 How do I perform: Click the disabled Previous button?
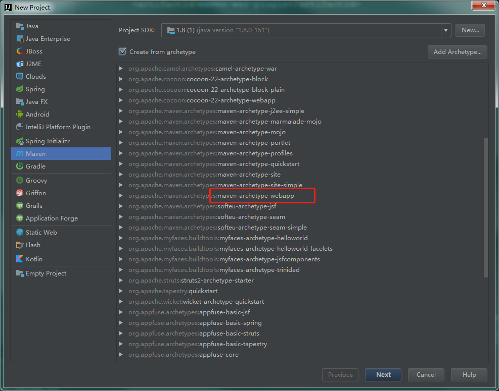tap(340, 375)
